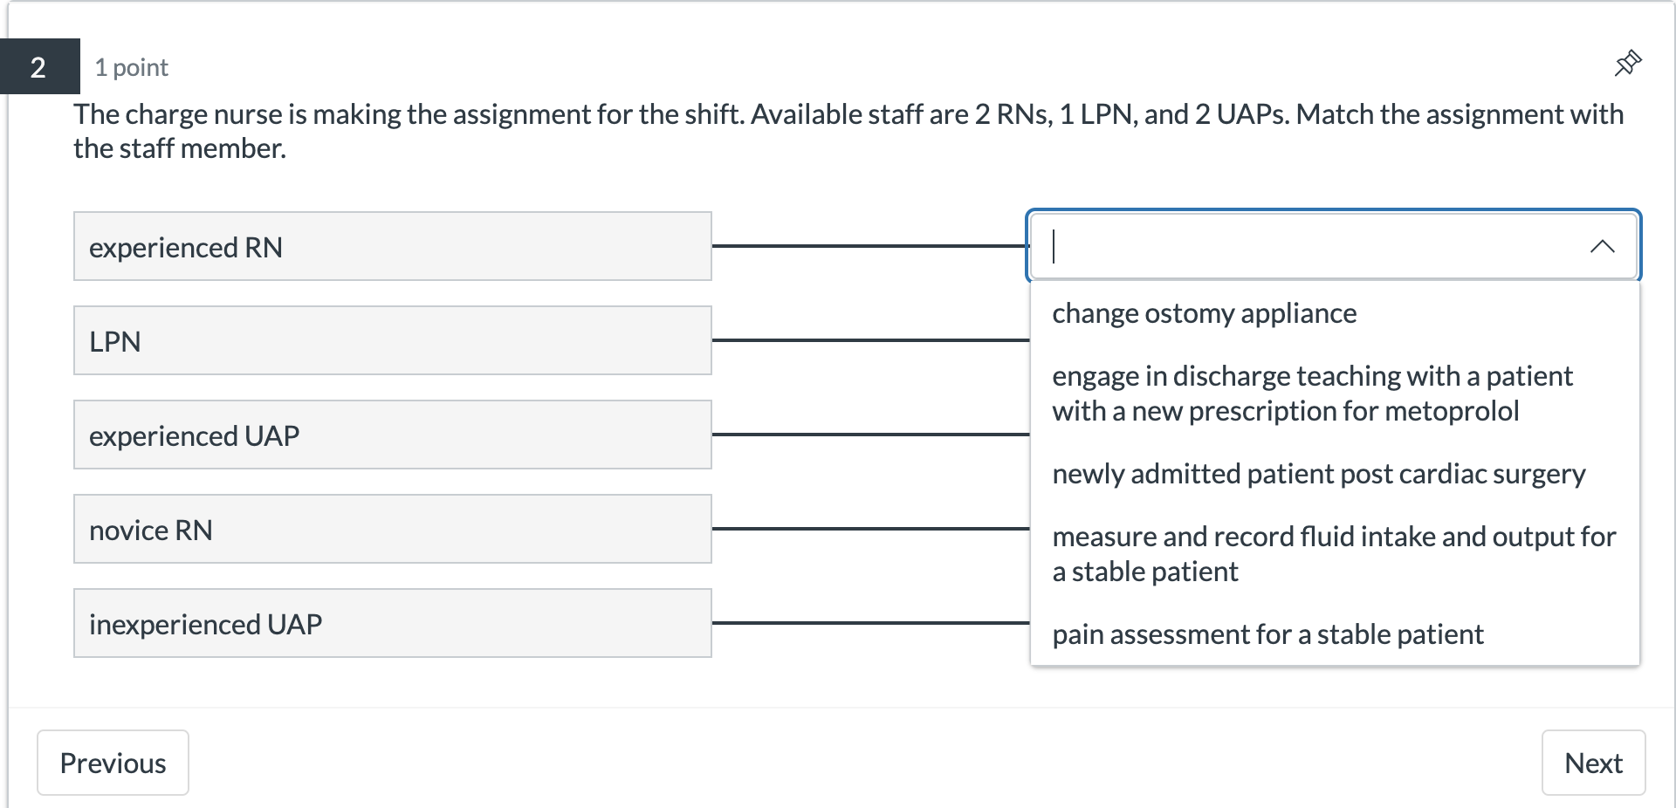Choose the discharge teaching with metoprolol option
Viewport: 1676px width, 808px height.
1312,393
